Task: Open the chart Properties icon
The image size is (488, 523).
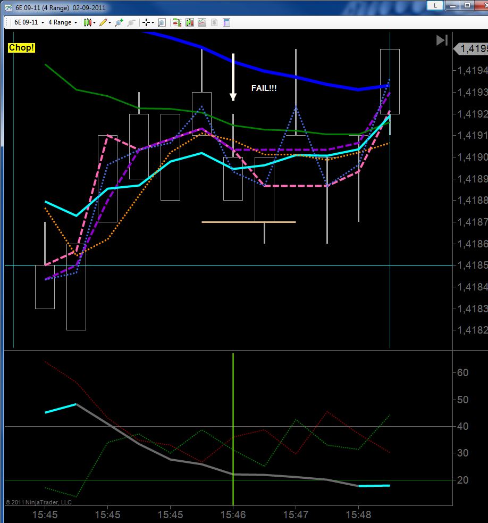Action: pos(226,22)
